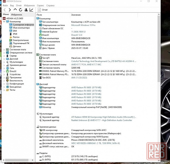
Task: Open the Избранное menu in menu bar
Action: click(29, 5)
